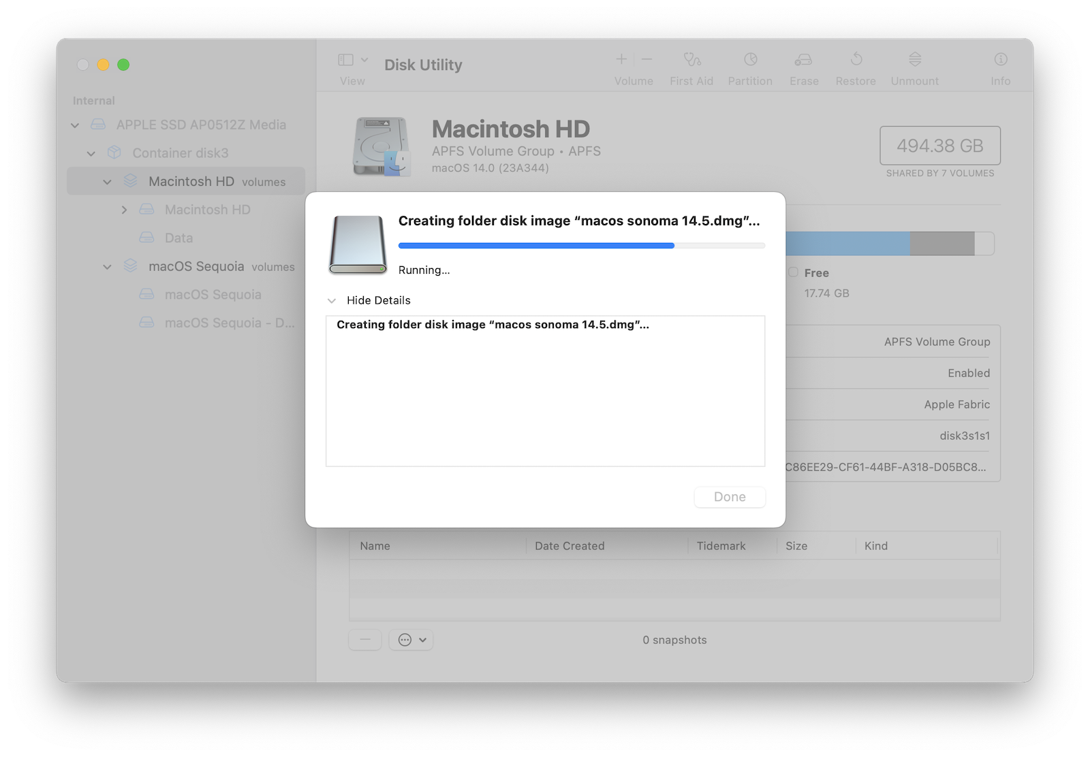This screenshot has height=757, width=1090.
Task: Click the Macintosh HD Finder drive image
Action: pos(382,146)
